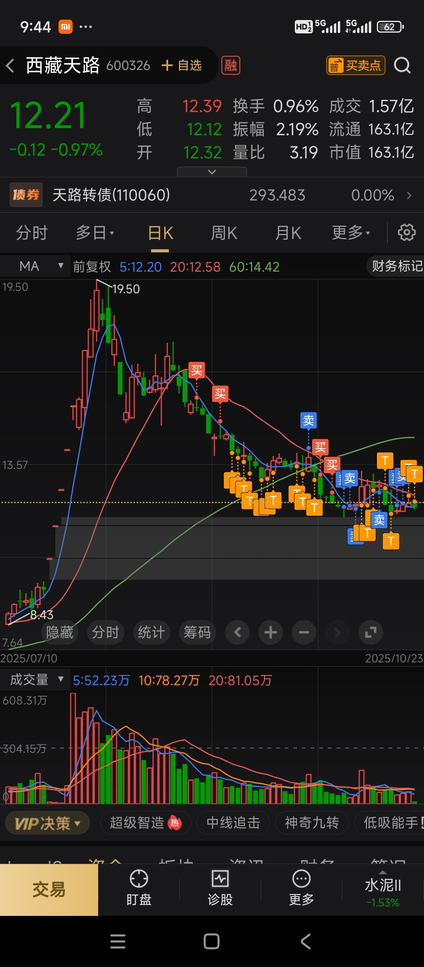This screenshot has width=424, height=967.
Task: Tap the first red 买 marker
Action: click(197, 370)
